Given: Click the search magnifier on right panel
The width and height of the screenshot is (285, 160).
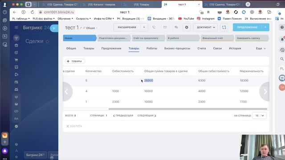Looking at the screenshot, I should [282, 59].
